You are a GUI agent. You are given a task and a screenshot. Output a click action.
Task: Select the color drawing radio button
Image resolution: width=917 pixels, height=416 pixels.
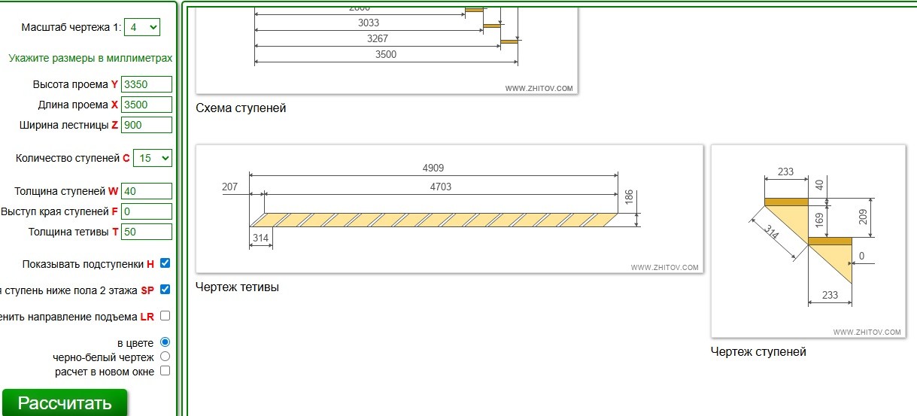point(165,342)
